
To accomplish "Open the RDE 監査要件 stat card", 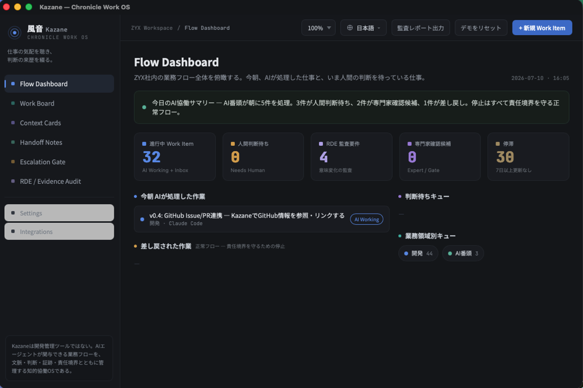I will coord(352,156).
